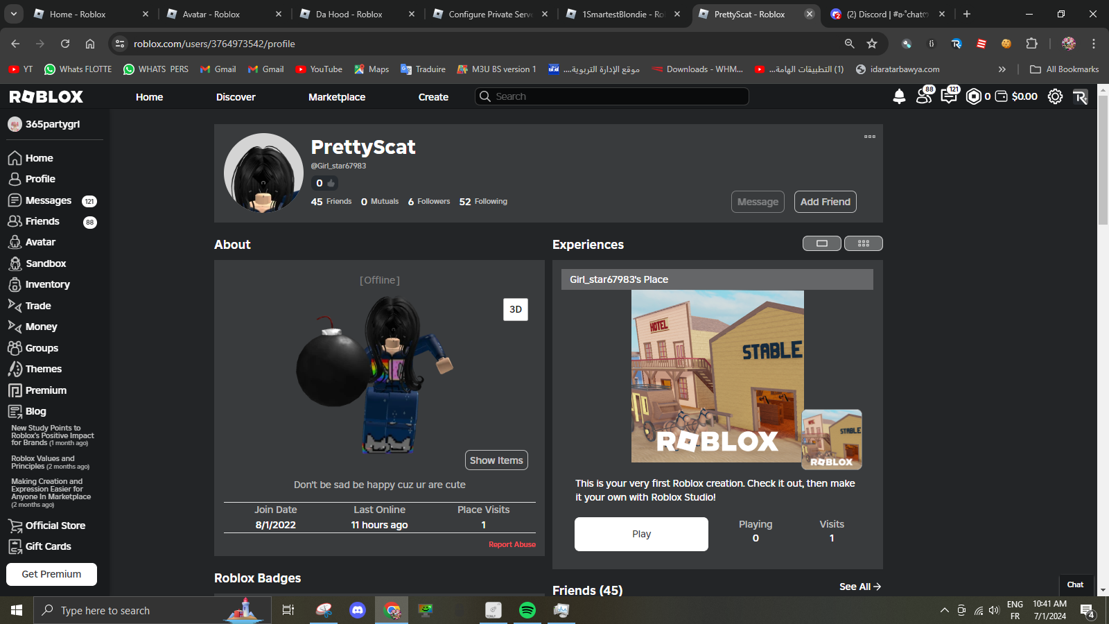Click Get Premium button

51,574
